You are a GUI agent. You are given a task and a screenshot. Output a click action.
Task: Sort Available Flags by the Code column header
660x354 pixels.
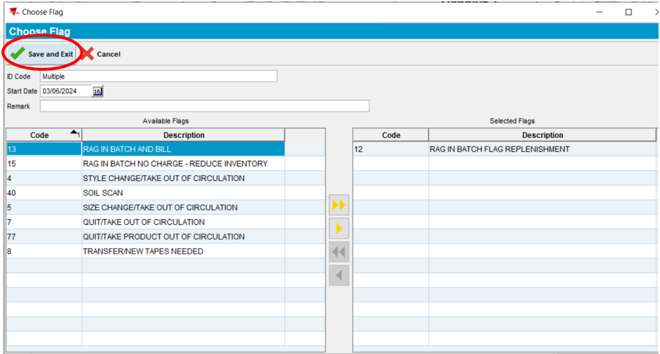tap(40, 135)
